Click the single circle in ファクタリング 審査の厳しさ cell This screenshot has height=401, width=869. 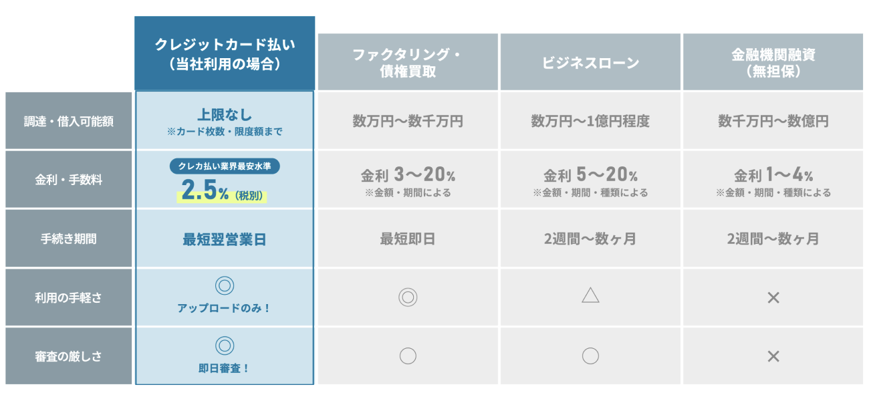[408, 356]
